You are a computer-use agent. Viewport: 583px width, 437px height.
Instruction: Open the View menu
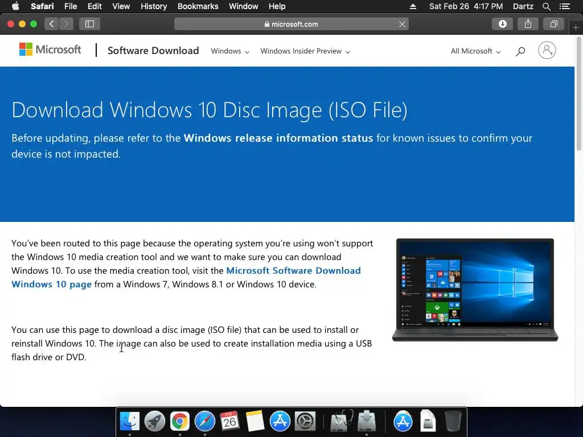tap(121, 6)
